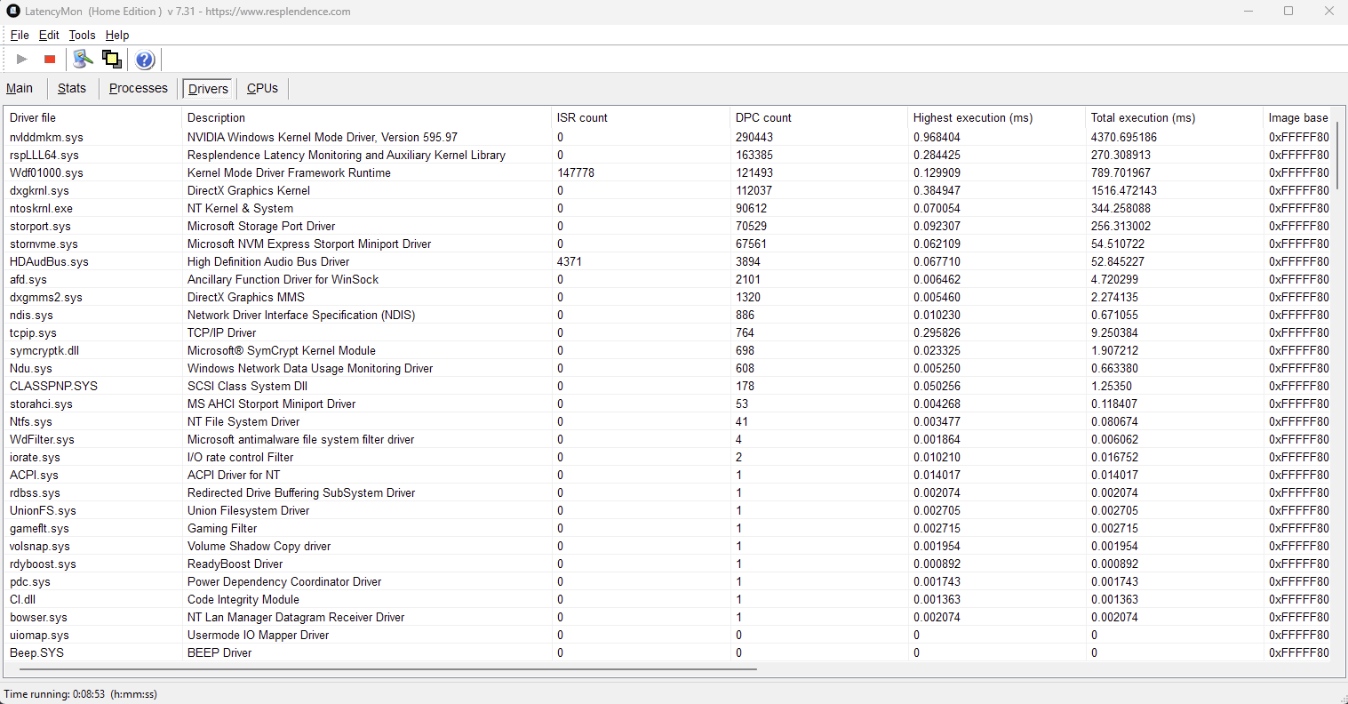The width and height of the screenshot is (1348, 704).
Task: Click the LatencyMon app icon in title bar
Action: (x=13, y=12)
